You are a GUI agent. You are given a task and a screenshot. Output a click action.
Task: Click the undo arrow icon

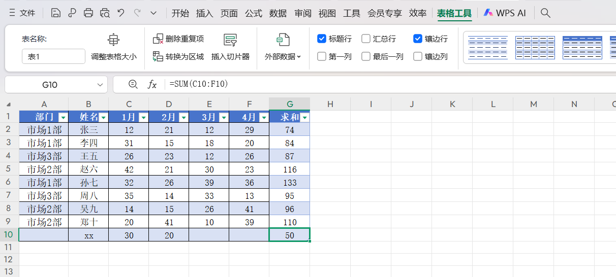[121, 13]
